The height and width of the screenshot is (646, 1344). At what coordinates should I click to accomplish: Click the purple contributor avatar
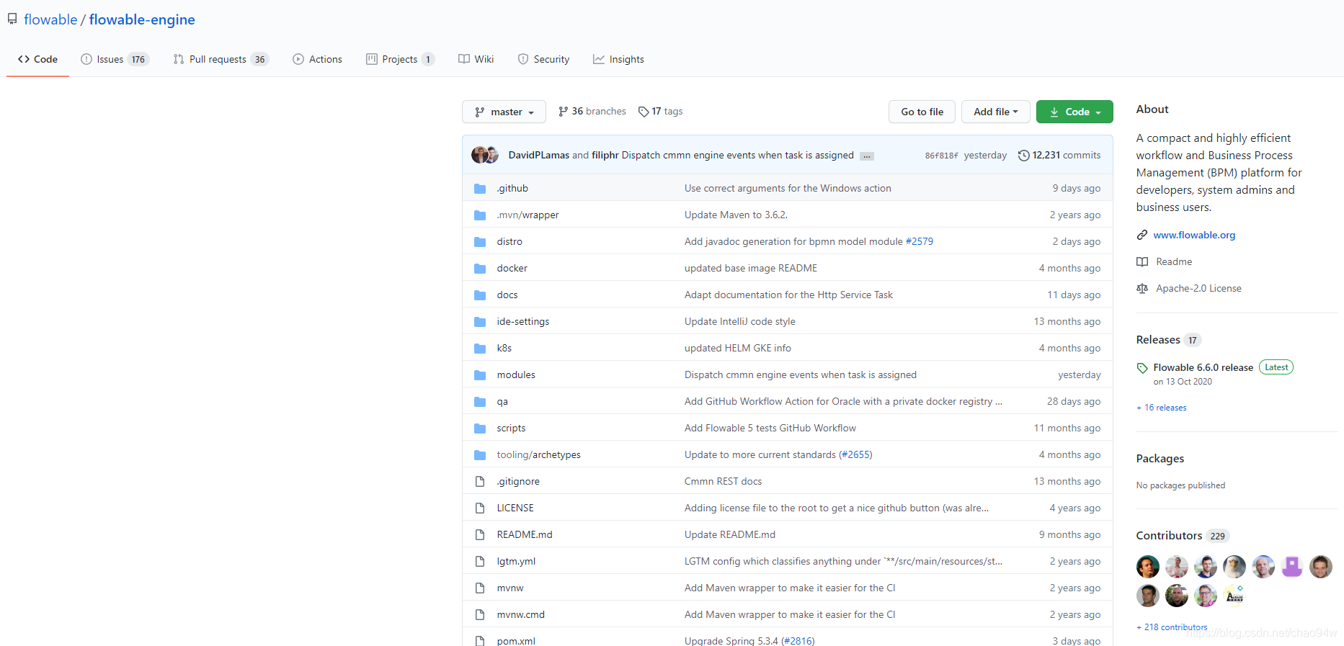(1292, 567)
